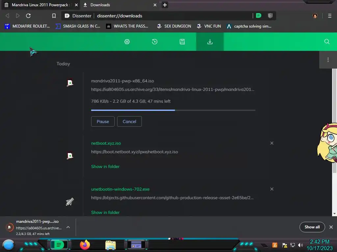Bookmark this page using the bookmark icon
The width and height of the screenshot is (337, 252).
point(54,16)
